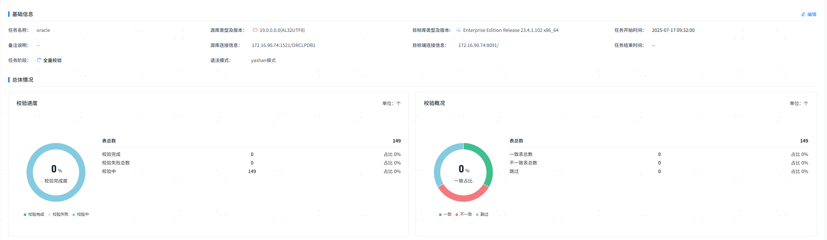Click start time 2025-07-17 09:32:00
This screenshot has height=240, width=827.
click(673, 30)
